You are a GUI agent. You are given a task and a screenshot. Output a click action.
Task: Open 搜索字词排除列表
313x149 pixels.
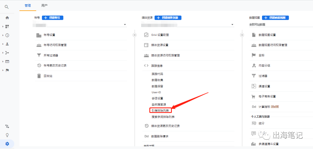pyautogui.click(x=163, y=117)
